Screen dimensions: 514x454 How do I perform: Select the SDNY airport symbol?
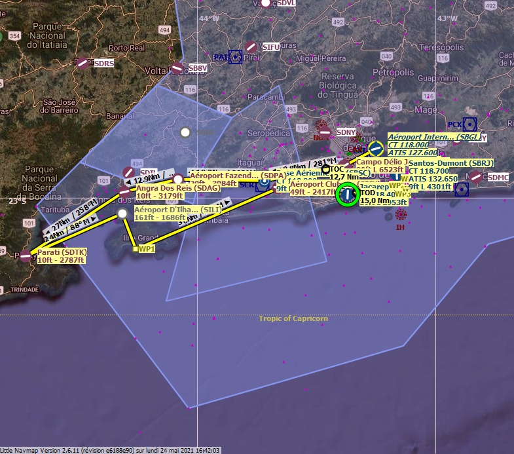point(325,132)
